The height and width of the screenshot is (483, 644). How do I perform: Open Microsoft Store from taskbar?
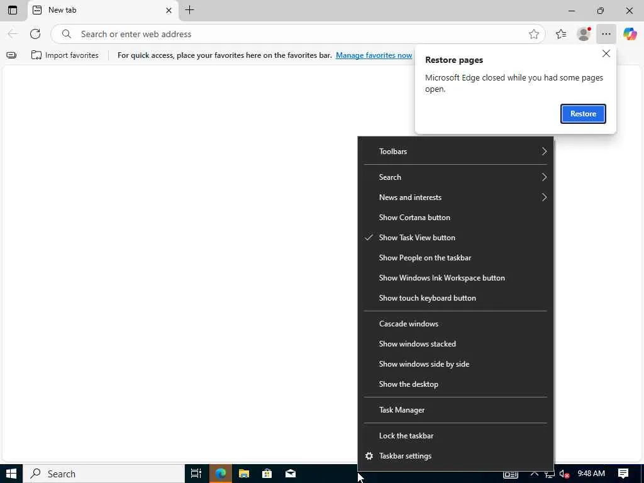coord(267,474)
